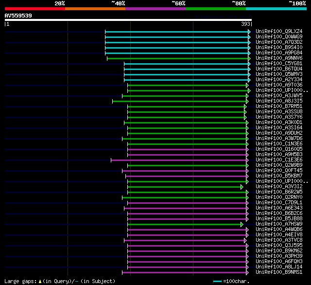
Task: Click the arrowhead ending the A7HSW9 alignment
Action: point(242,225)
